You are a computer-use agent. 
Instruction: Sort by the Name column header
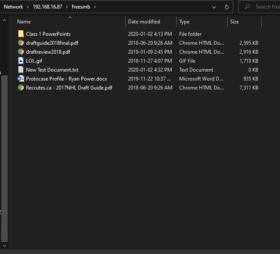tap(24, 22)
